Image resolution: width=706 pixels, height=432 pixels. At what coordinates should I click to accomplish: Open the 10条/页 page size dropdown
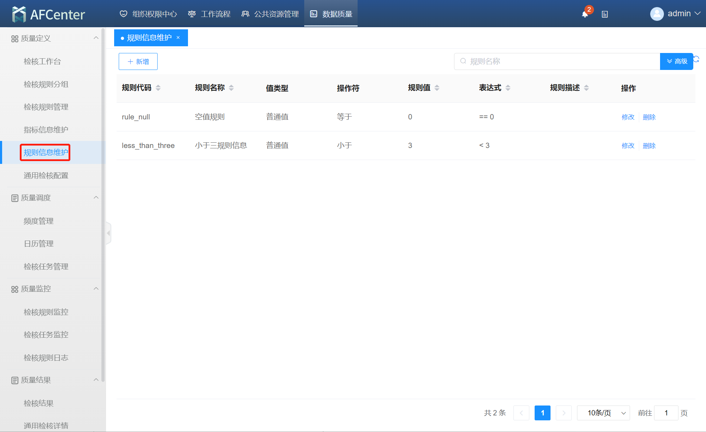coord(603,413)
